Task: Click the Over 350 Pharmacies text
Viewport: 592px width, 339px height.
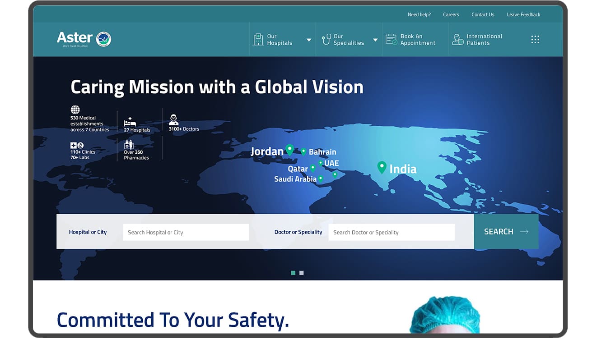Action: pyautogui.click(x=136, y=155)
